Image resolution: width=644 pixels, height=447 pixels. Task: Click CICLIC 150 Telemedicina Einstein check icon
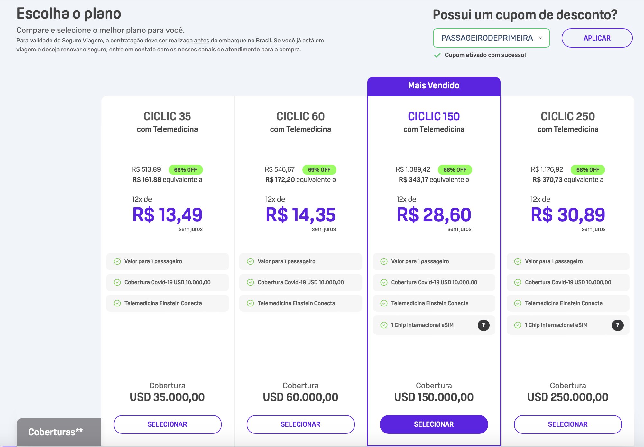pos(384,303)
